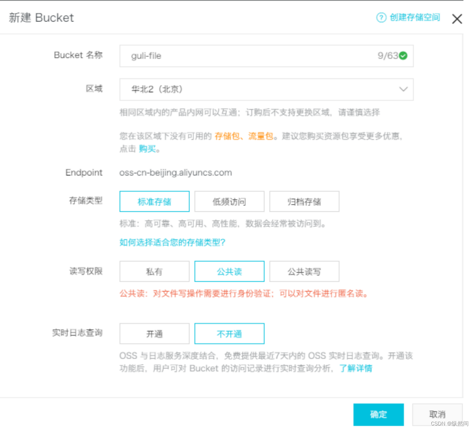Choose 不开通 for real-time log query
The image size is (474, 430).
tap(229, 333)
